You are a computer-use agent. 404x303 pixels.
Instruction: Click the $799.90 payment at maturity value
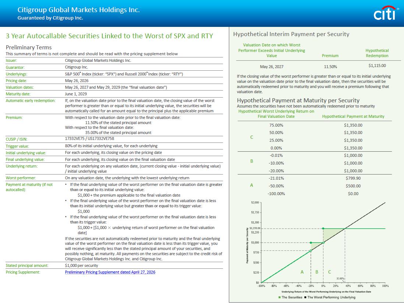click(353, 178)
